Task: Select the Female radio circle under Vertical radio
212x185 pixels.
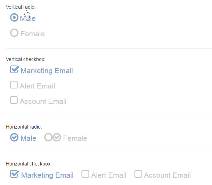Action: pyautogui.click(x=14, y=33)
